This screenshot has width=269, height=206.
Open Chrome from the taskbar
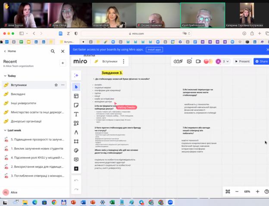tap(54, 203)
